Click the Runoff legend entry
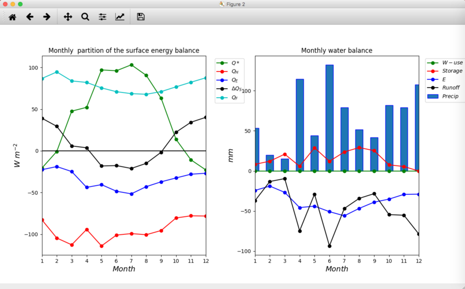465x289 pixels. 443,88
